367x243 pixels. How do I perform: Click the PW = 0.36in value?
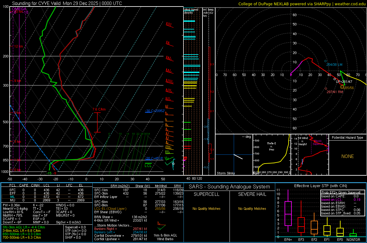[12, 205]
